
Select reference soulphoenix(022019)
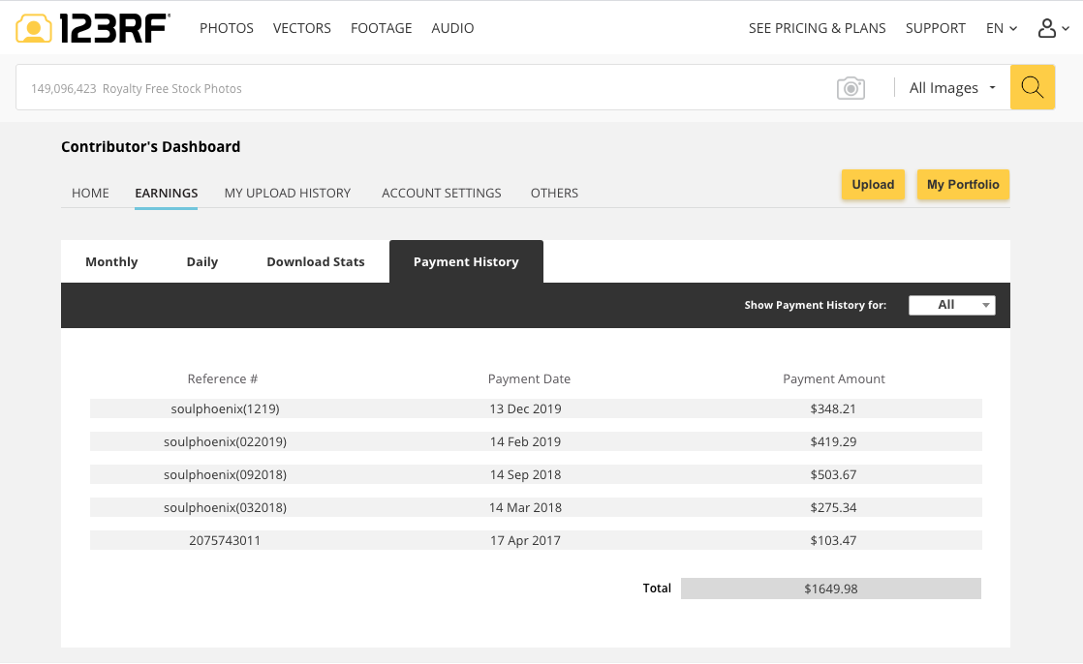(225, 441)
